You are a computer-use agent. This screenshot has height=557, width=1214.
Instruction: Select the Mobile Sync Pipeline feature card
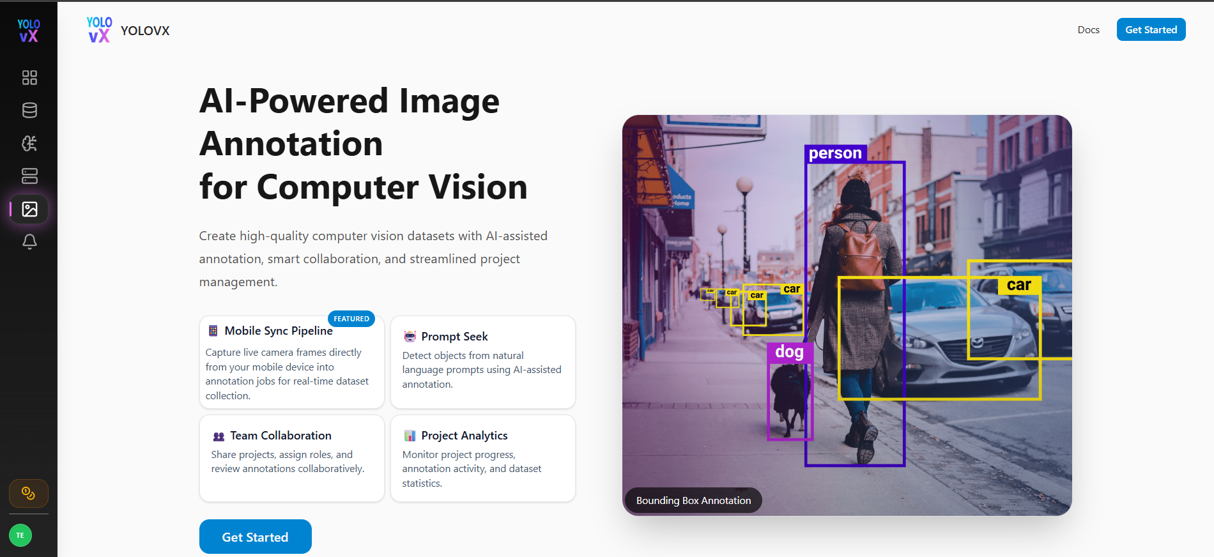tap(291, 362)
